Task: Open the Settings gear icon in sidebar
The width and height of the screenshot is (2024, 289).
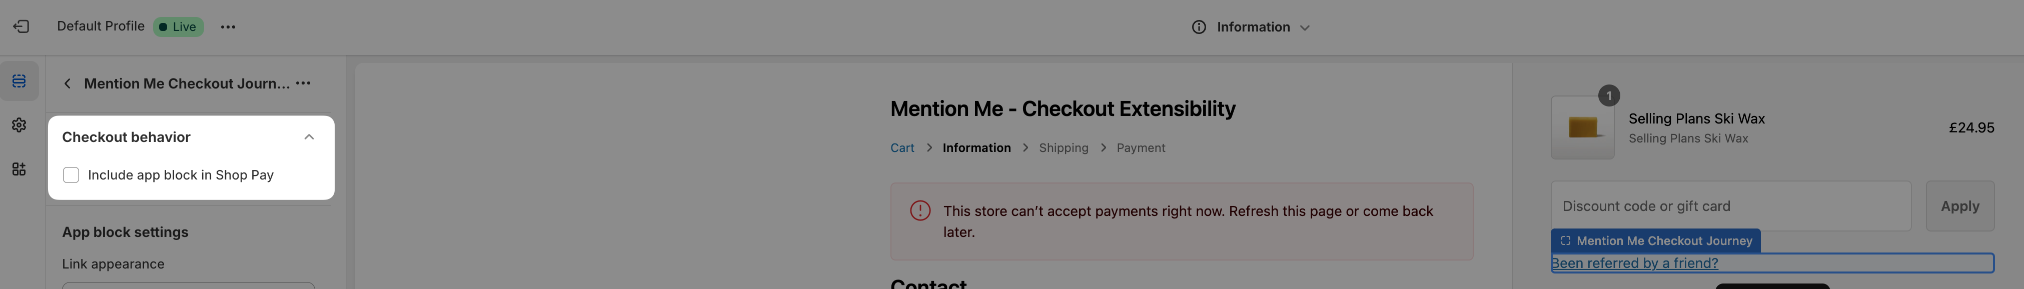Action: point(19,125)
